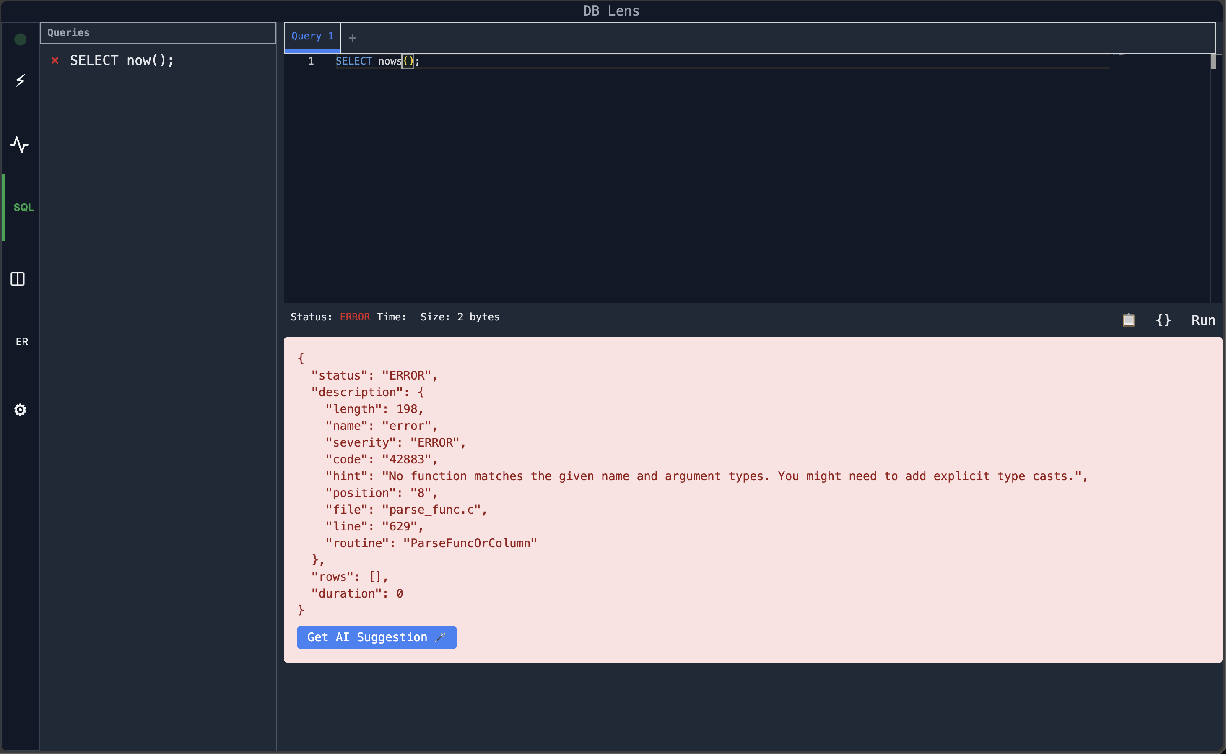
Task: Open a new query tab with plus
Action: point(353,37)
